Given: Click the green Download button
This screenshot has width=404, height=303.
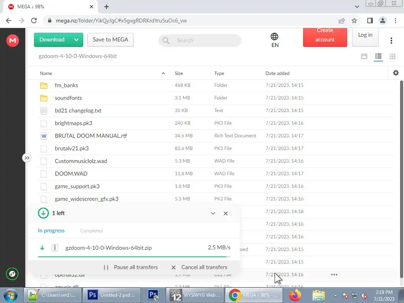Looking at the screenshot, I should click(52, 40).
